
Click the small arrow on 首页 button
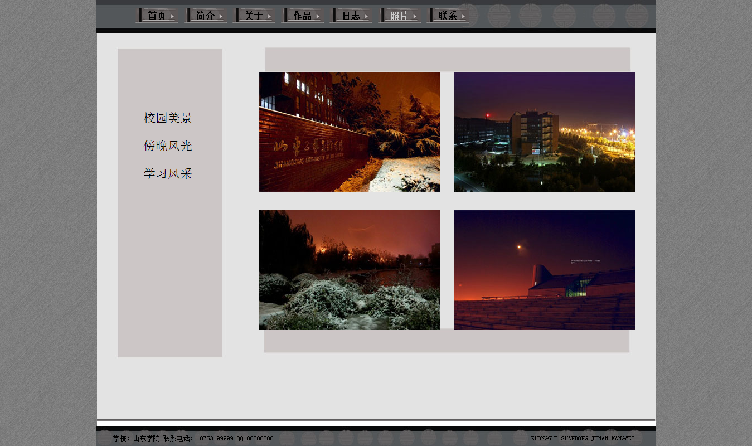pyautogui.click(x=172, y=17)
